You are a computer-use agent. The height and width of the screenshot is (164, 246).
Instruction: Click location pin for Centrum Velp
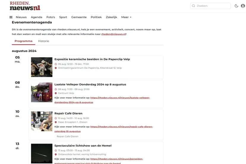[56, 93]
